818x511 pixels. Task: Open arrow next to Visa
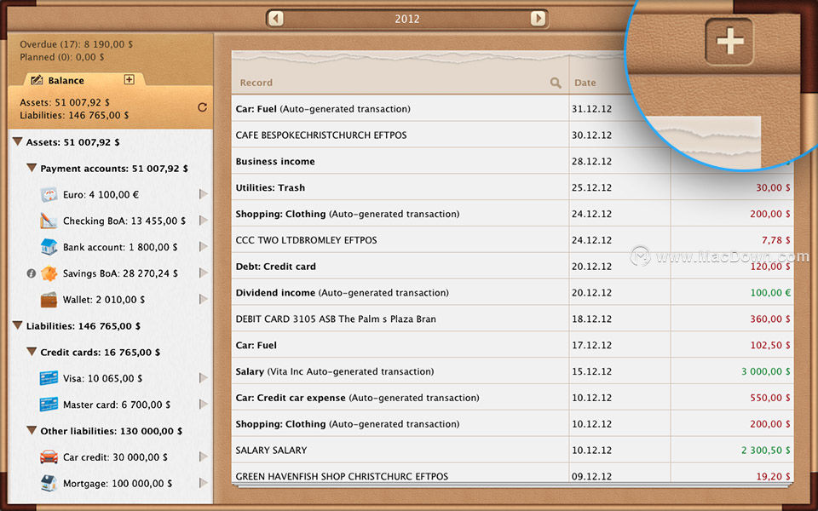pyautogui.click(x=204, y=377)
